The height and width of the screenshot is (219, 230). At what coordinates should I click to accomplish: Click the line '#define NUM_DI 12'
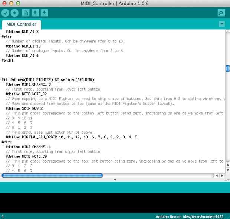pos(23,46)
